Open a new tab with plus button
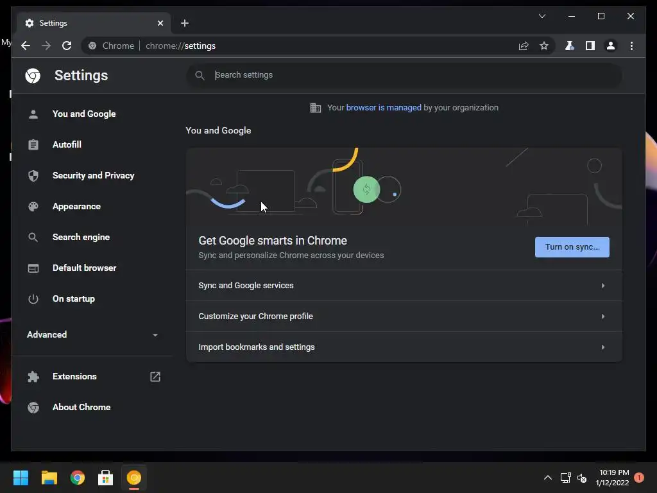This screenshot has height=493, width=657. click(185, 23)
